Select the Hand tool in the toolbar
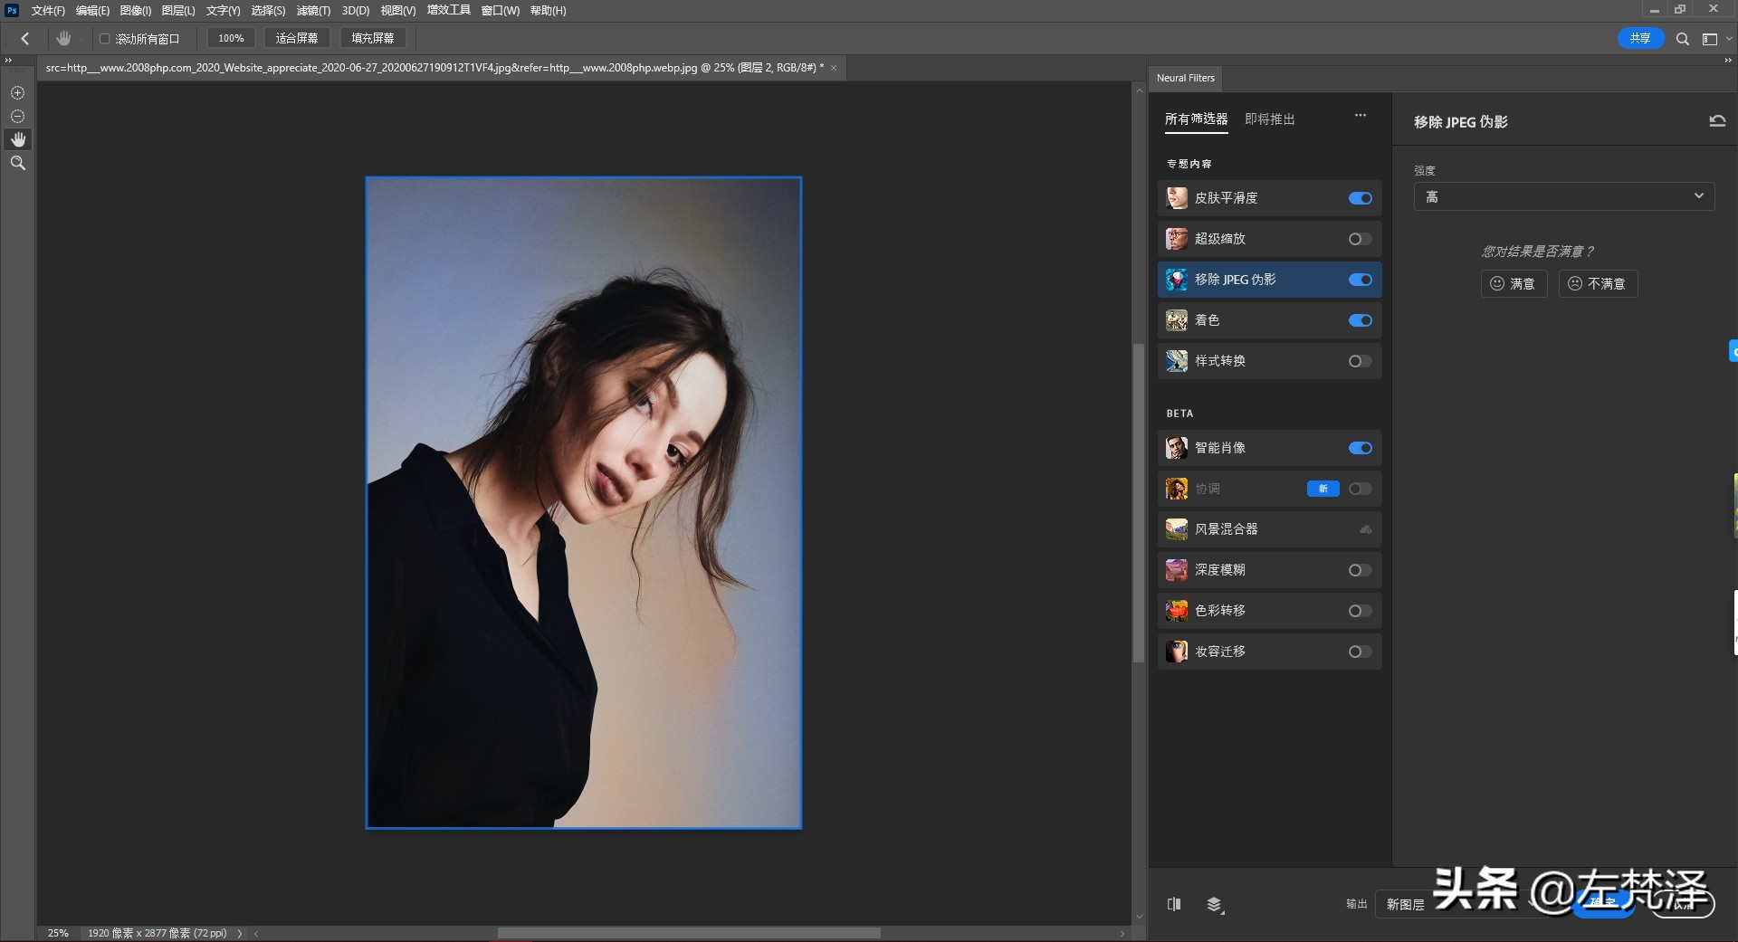1738x942 pixels. coord(17,139)
